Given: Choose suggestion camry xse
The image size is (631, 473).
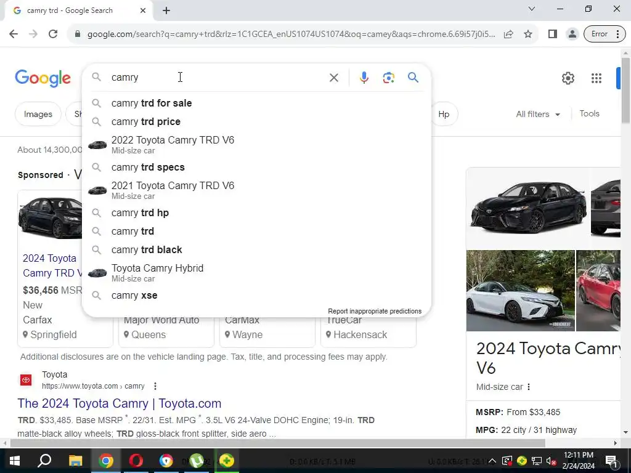Looking at the screenshot, I should pyautogui.click(x=256, y=295).
